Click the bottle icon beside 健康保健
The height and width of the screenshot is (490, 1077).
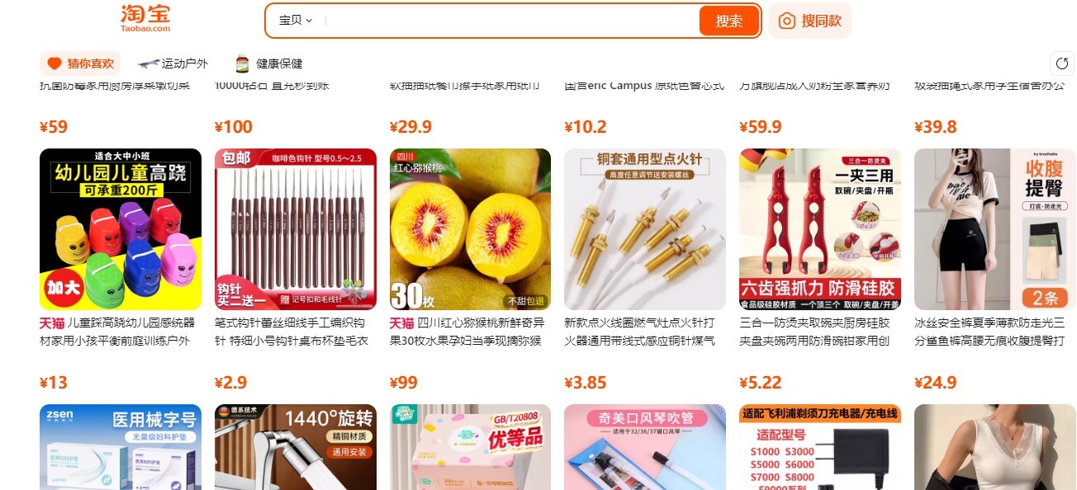click(242, 64)
